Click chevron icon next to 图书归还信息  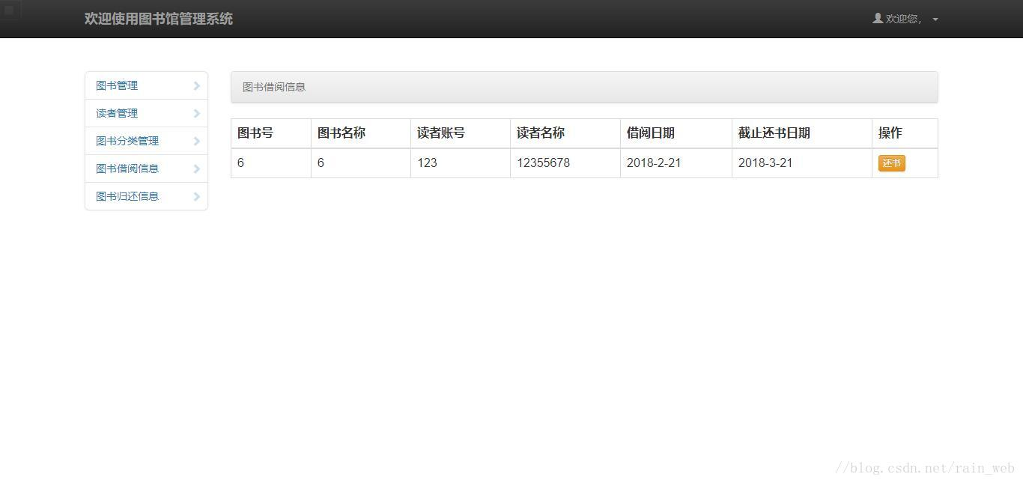coord(197,196)
